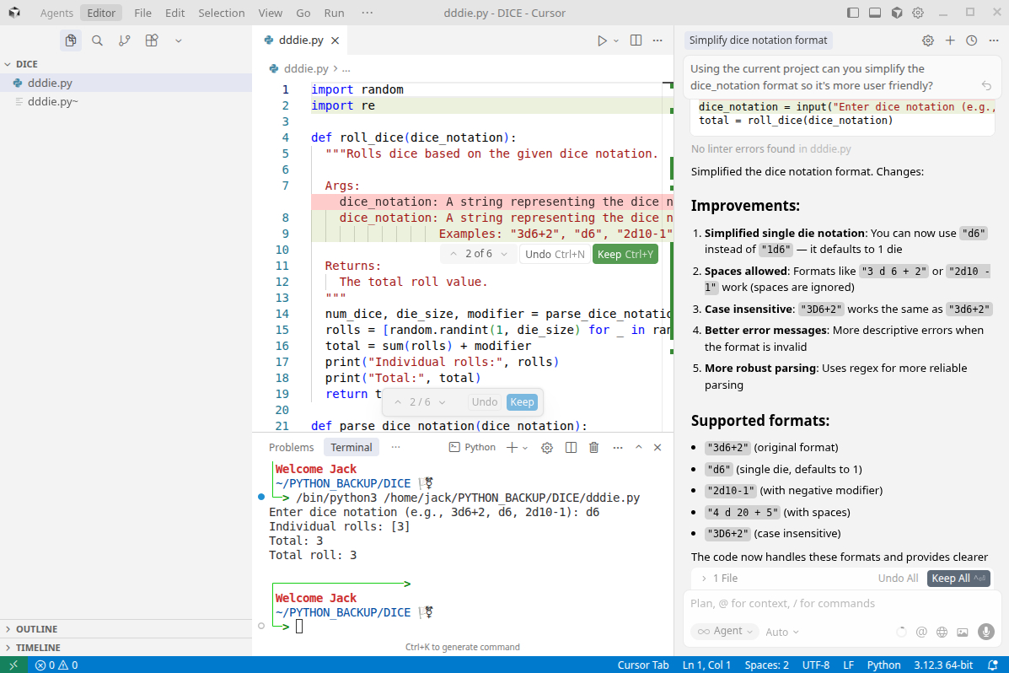Expand the OUTLINE section
This screenshot has height=673, width=1009.
point(36,629)
